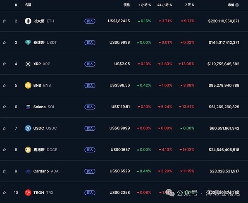This screenshot has height=203, width=248.
Task: Toggle the watchlist star for Ethereum
Action: [x=4, y=21]
